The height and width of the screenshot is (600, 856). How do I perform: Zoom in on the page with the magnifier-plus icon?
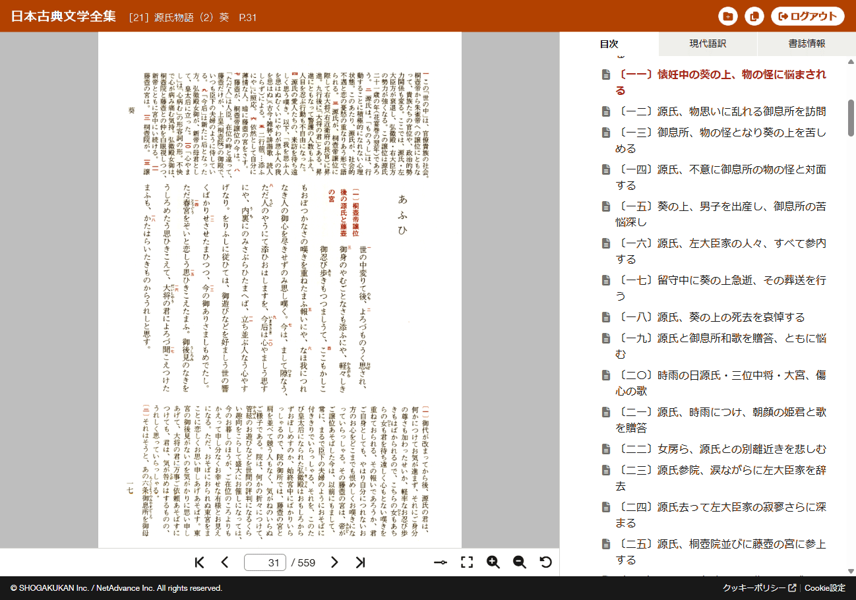click(493, 562)
